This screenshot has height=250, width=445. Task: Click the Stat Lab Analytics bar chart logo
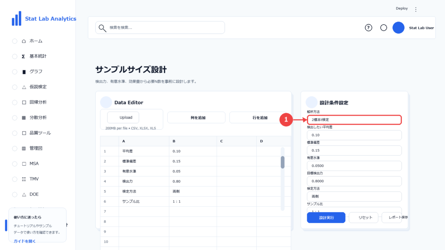pos(17,18)
